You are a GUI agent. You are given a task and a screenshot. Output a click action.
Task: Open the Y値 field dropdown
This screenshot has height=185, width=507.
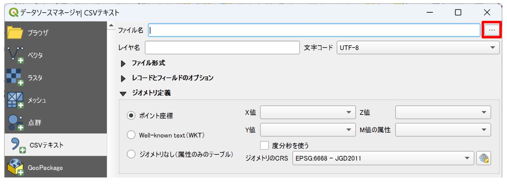click(307, 129)
